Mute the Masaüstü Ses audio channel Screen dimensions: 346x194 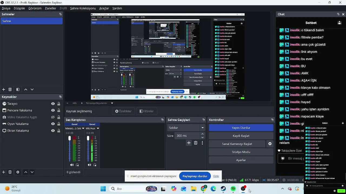[x=72, y=165]
